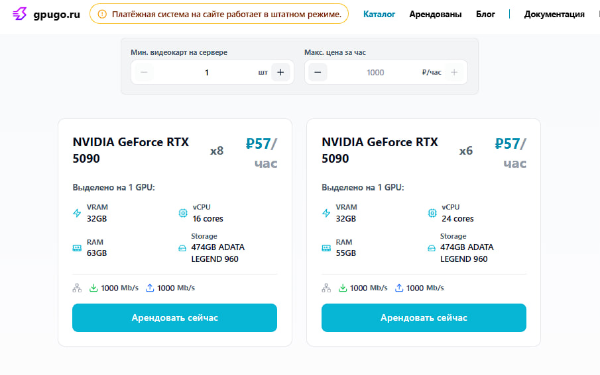Click the VRAM lightning icon on x6 card
Image resolution: width=600 pixels, height=375 pixels.
[326, 213]
